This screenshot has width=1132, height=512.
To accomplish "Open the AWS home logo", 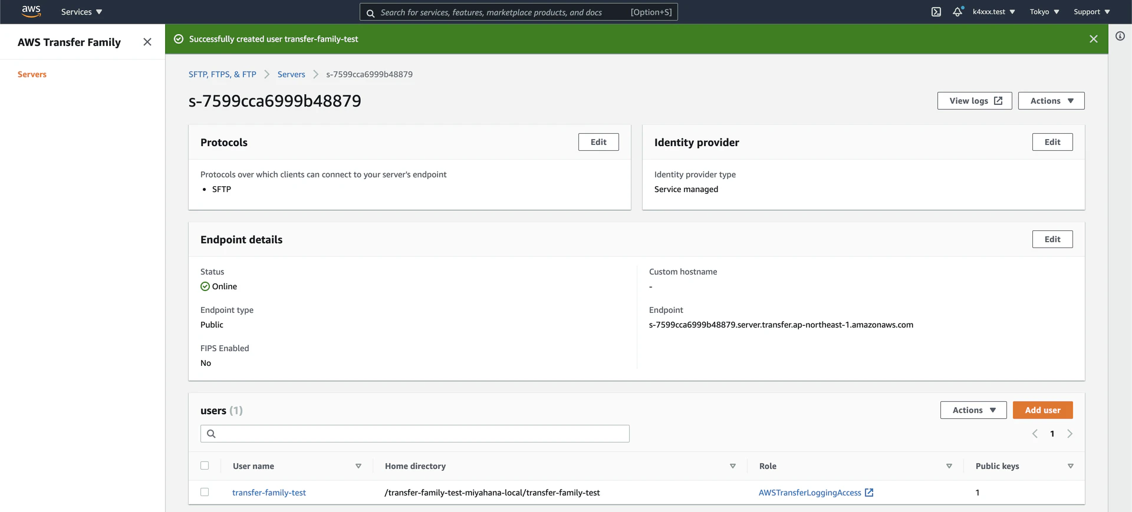I will [31, 11].
